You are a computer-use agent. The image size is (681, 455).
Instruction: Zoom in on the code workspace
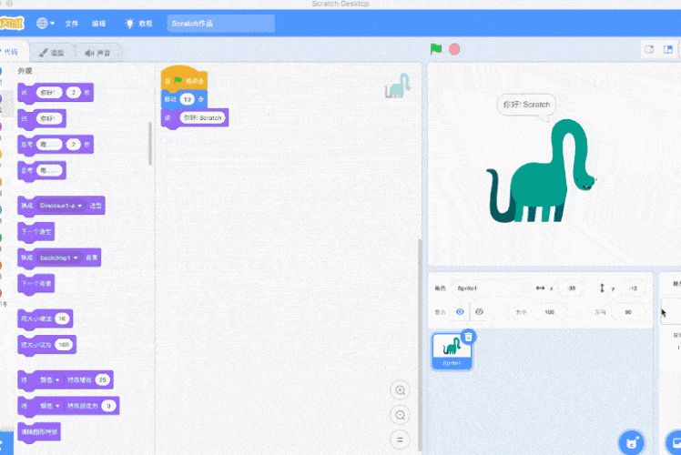click(x=399, y=390)
